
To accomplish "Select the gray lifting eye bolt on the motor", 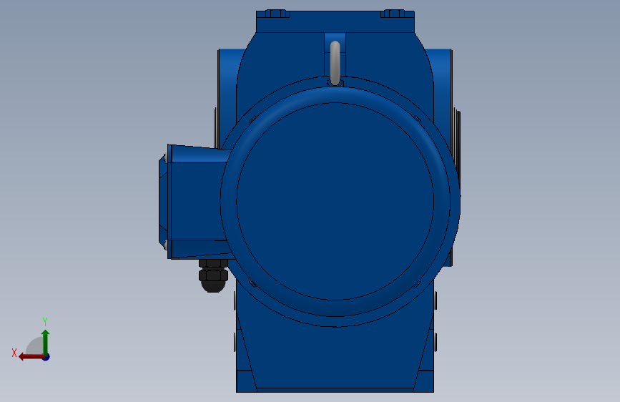I will pos(335,63).
